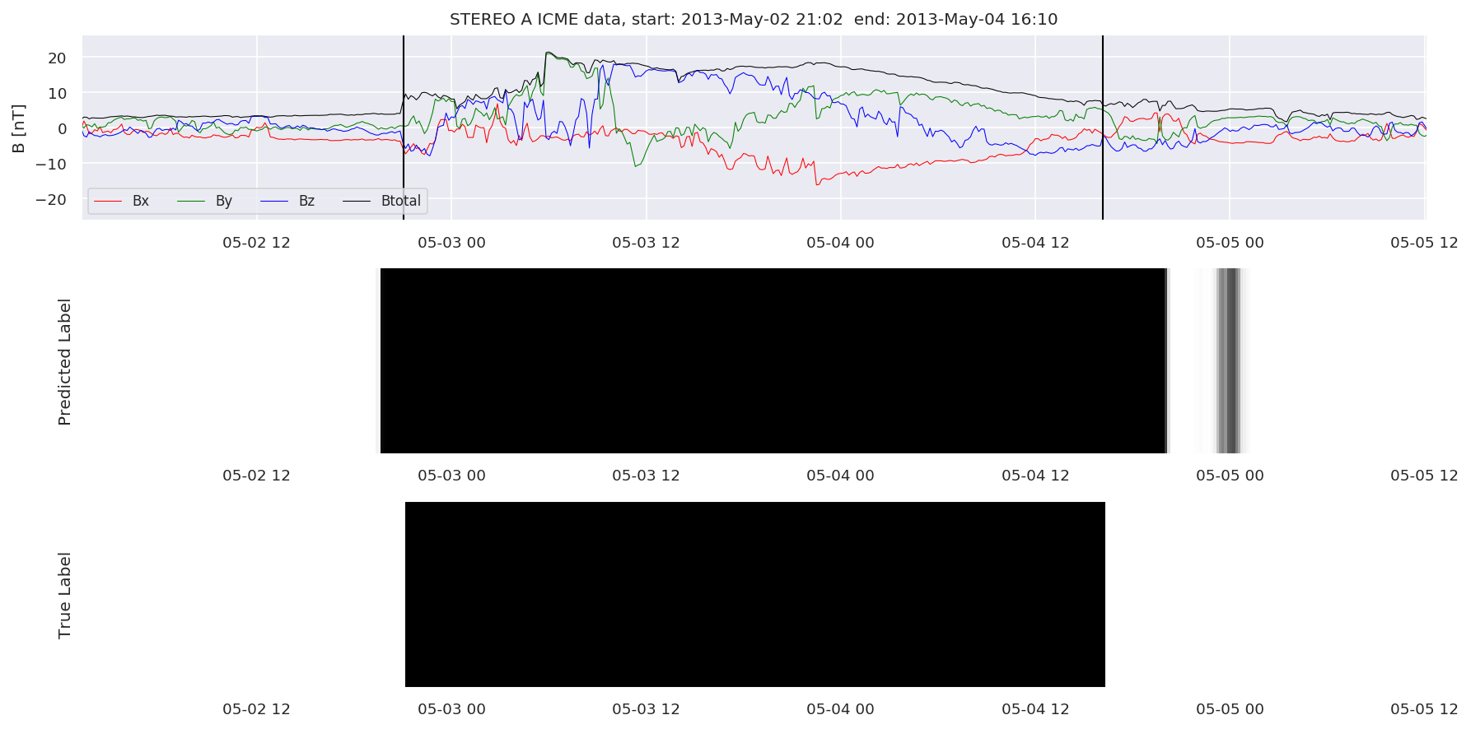
Task: Click the red Bx line sample in legend
Action: click(x=108, y=201)
